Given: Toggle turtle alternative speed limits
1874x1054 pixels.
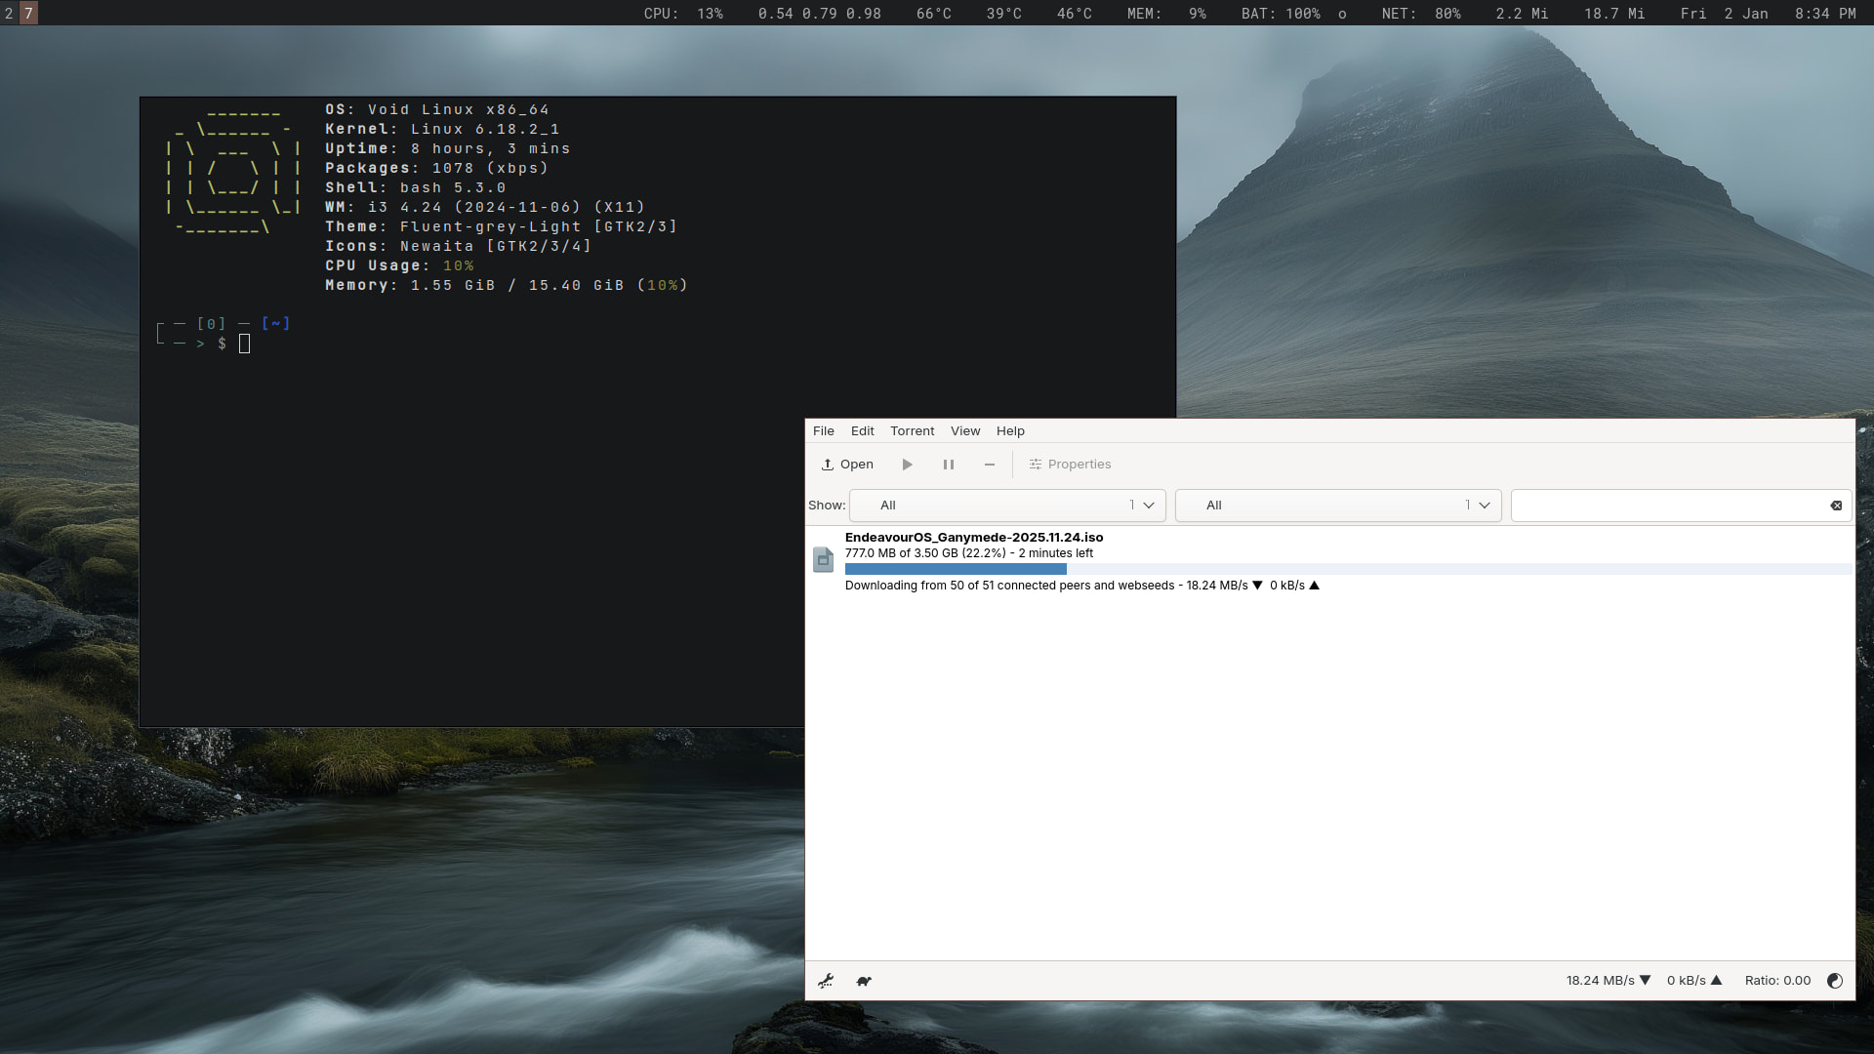Looking at the screenshot, I should pos(864,981).
